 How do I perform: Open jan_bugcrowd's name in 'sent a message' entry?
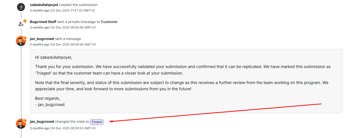click(42, 39)
